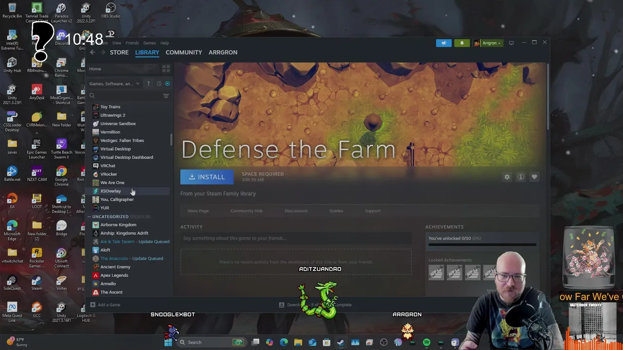The image size is (623, 350).
Task: Select Apex Legends in library
Action: [x=114, y=275]
